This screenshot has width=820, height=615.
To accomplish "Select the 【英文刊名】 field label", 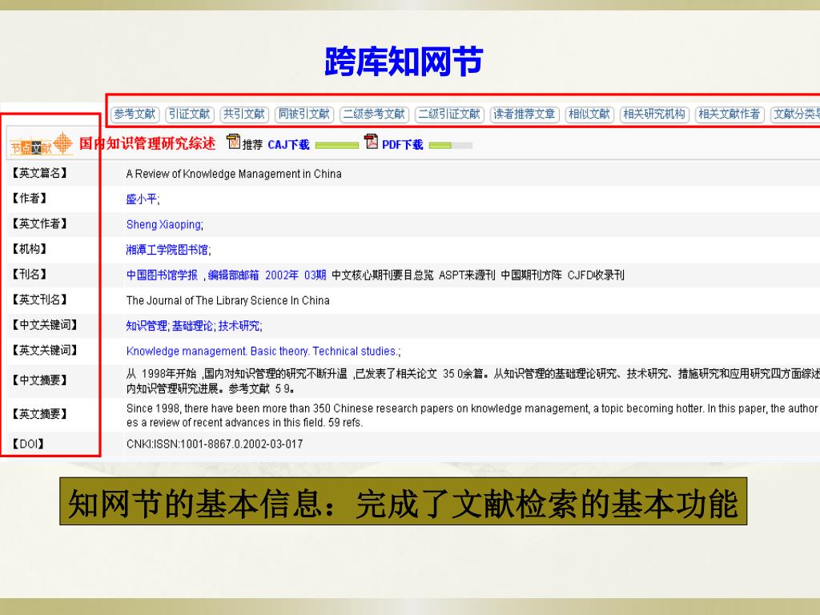I will point(40,299).
